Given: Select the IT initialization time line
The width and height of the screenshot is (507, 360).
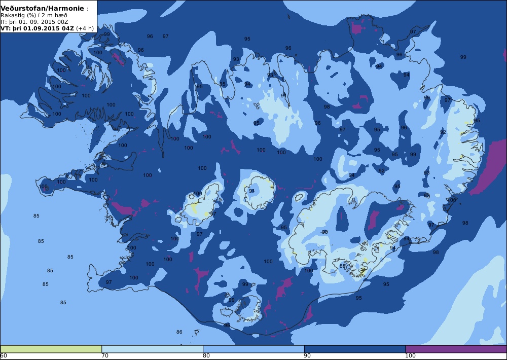Looking at the screenshot, I should (34, 22).
